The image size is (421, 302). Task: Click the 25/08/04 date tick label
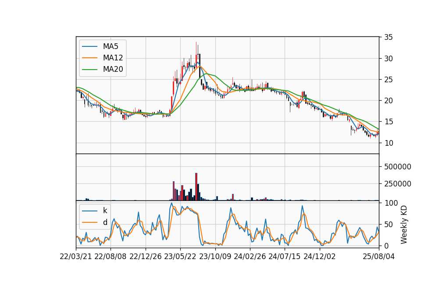pos(379,256)
